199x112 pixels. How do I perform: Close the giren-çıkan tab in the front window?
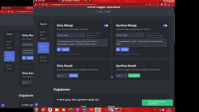click(x=59, y=1)
